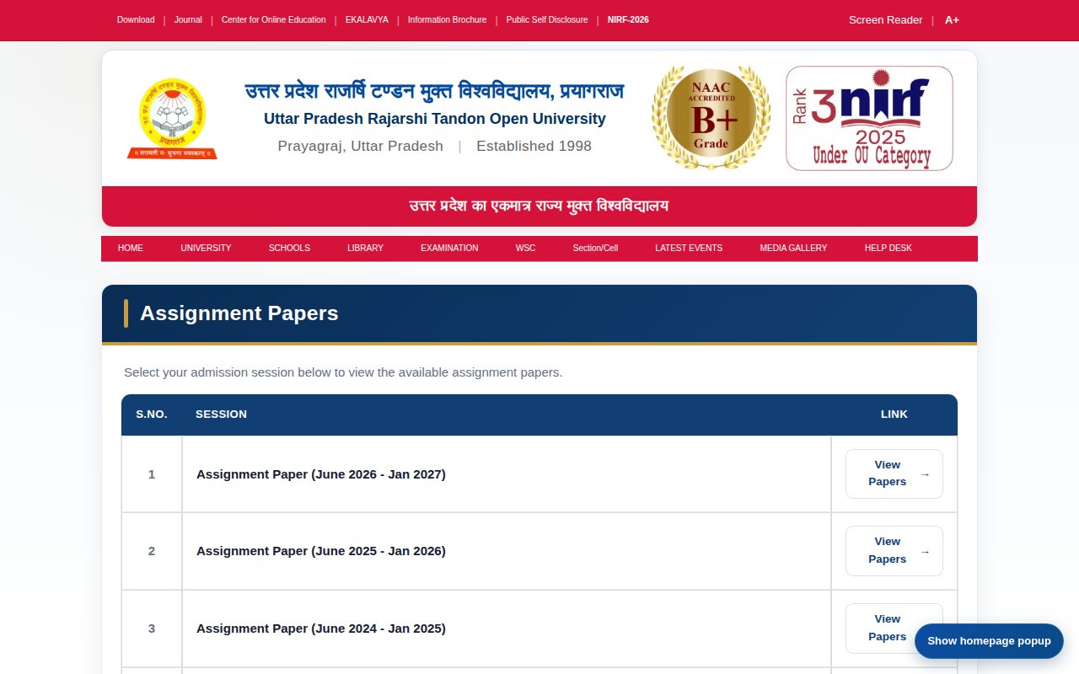This screenshot has width=1079, height=674.
Task: Open the NIRF-2026 link
Action: (x=628, y=19)
